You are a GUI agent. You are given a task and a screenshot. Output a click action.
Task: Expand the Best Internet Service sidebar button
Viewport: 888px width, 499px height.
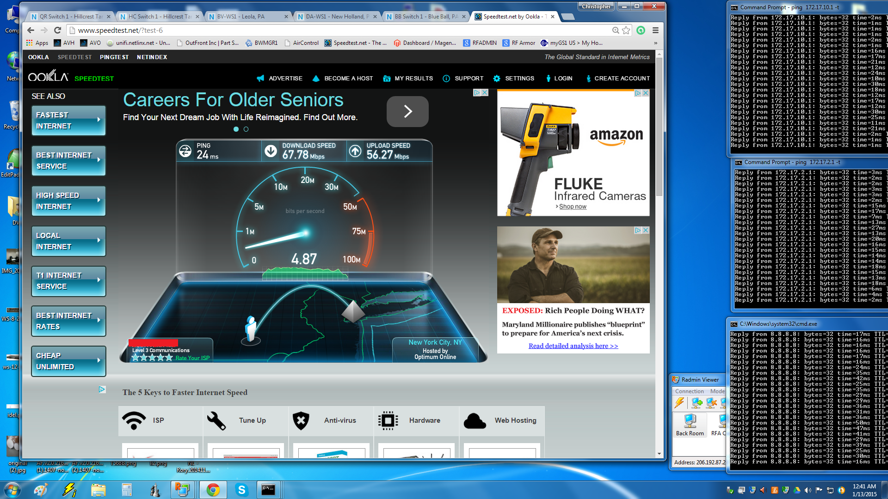(x=68, y=161)
